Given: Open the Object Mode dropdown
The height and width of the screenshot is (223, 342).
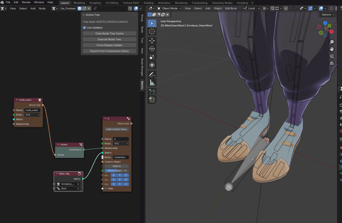Looking at the screenshot, I should tap(169, 8).
